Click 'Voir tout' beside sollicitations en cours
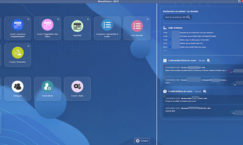Screen dimensions: 243x145 pyautogui.click(x=198, y=91)
